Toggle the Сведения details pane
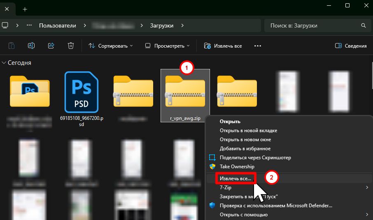 click(351, 46)
